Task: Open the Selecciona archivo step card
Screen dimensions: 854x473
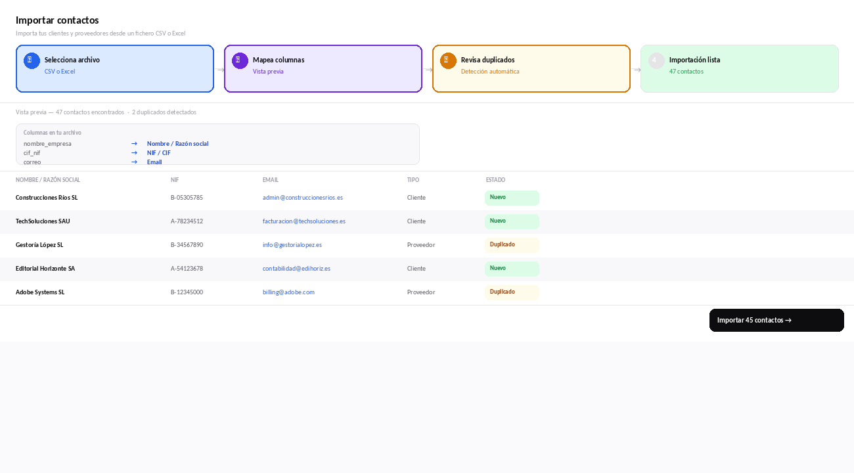Action: click(115, 68)
